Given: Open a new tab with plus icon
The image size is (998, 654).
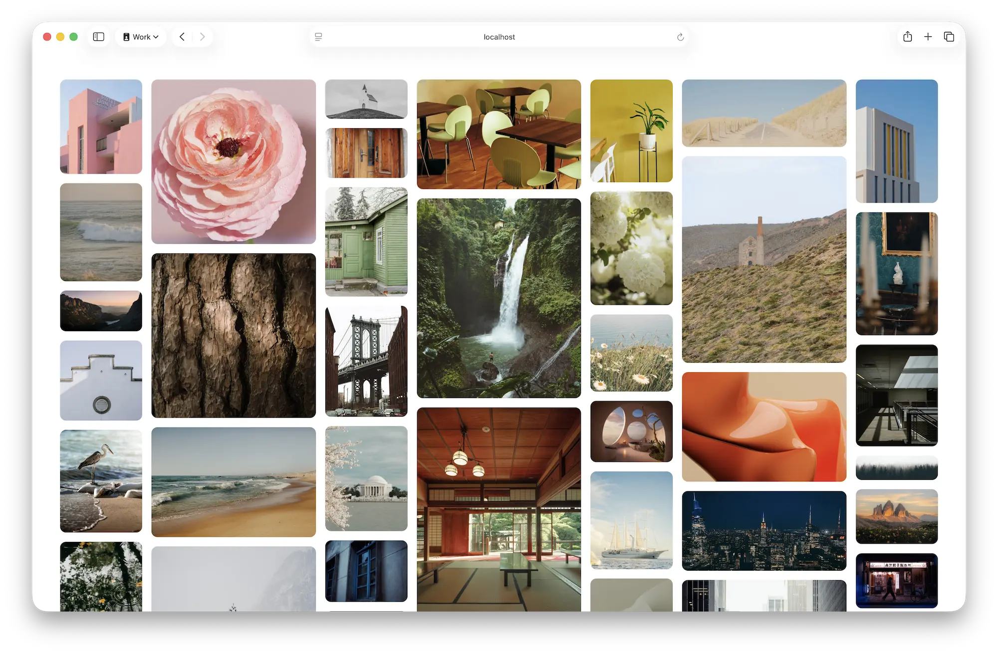Looking at the screenshot, I should 928,37.
